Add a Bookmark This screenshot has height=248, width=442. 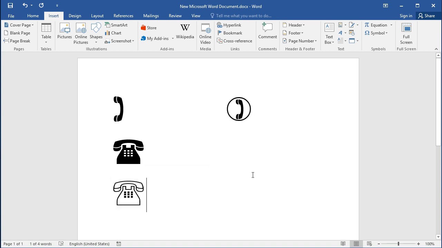[230, 33]
